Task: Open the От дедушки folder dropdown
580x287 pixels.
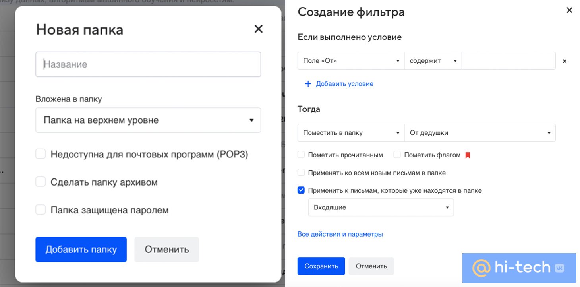Action: pyautogui.click(x=480, y=133)
